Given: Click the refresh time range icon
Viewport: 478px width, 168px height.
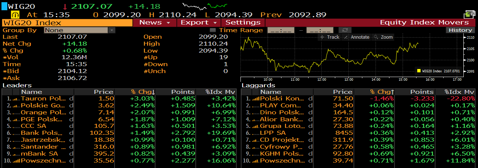Looking at the screenshot, I should [345, 30].
